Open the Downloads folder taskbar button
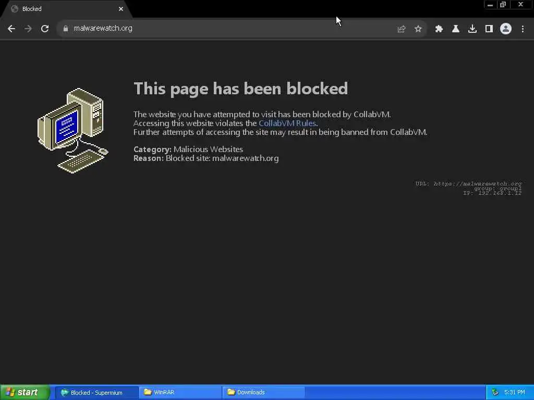534x400 pixels. 263,393
